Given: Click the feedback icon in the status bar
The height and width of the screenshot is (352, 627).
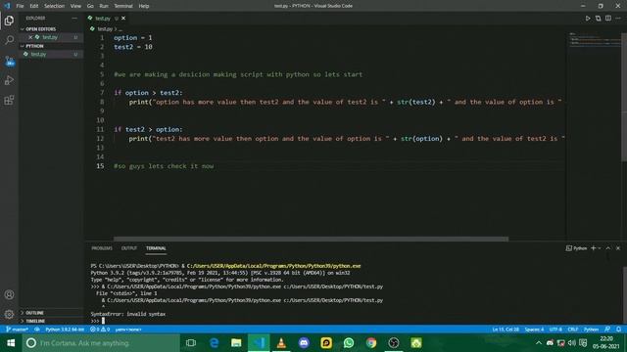Looking at the screenshot, I should [x=607, y=330].
